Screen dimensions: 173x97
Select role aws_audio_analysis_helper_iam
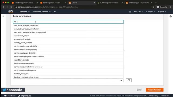pos(68,25)
